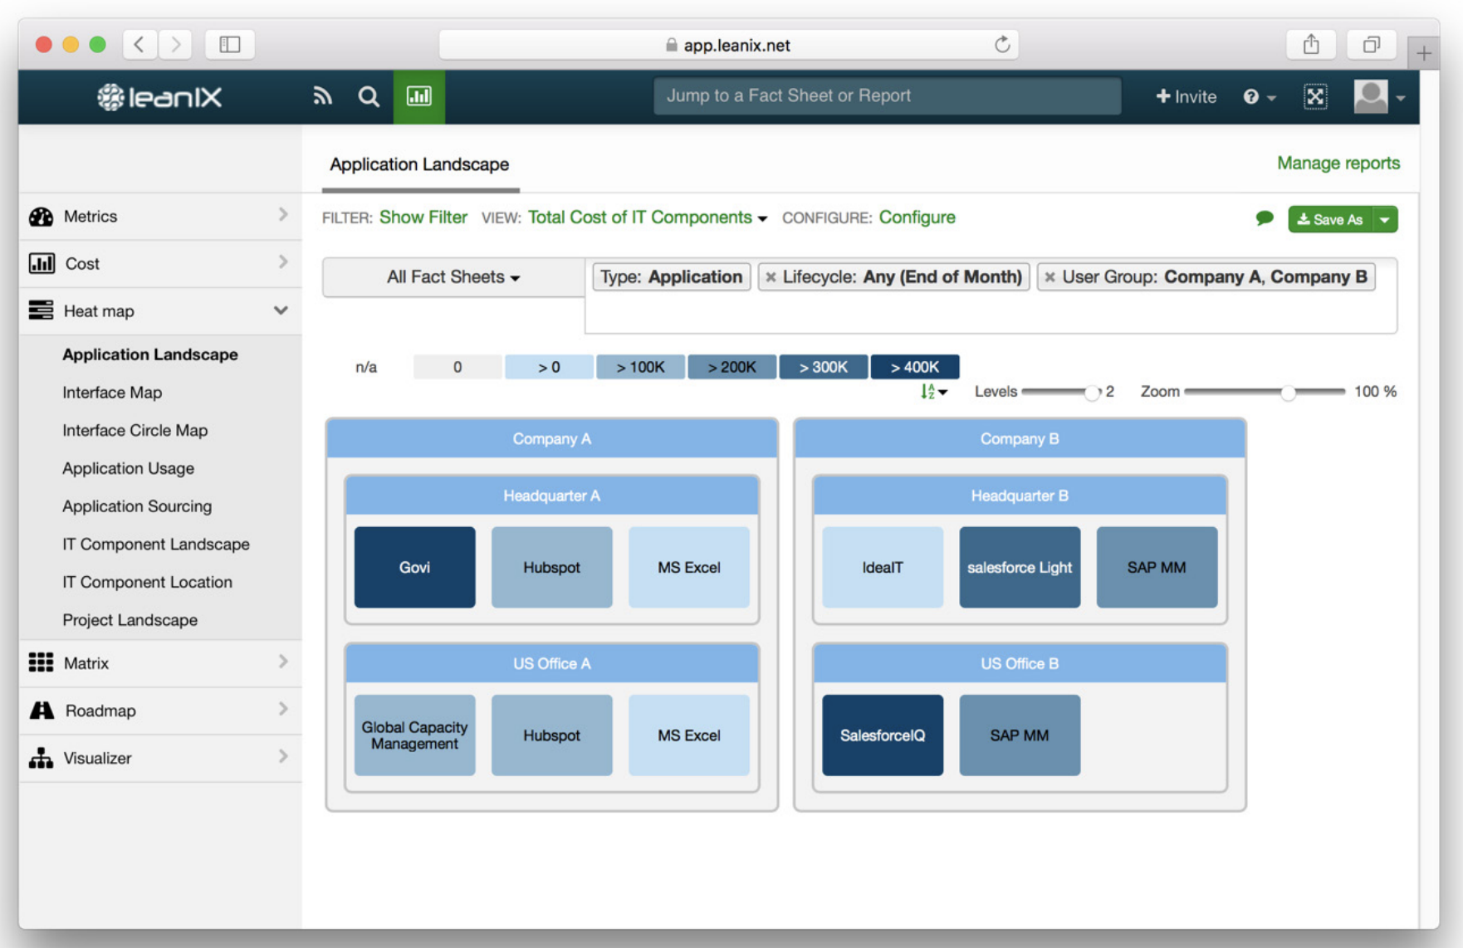Select Application Landscape in sidebar
This screenshot has width=1463, height=948.
click(150, 354)
